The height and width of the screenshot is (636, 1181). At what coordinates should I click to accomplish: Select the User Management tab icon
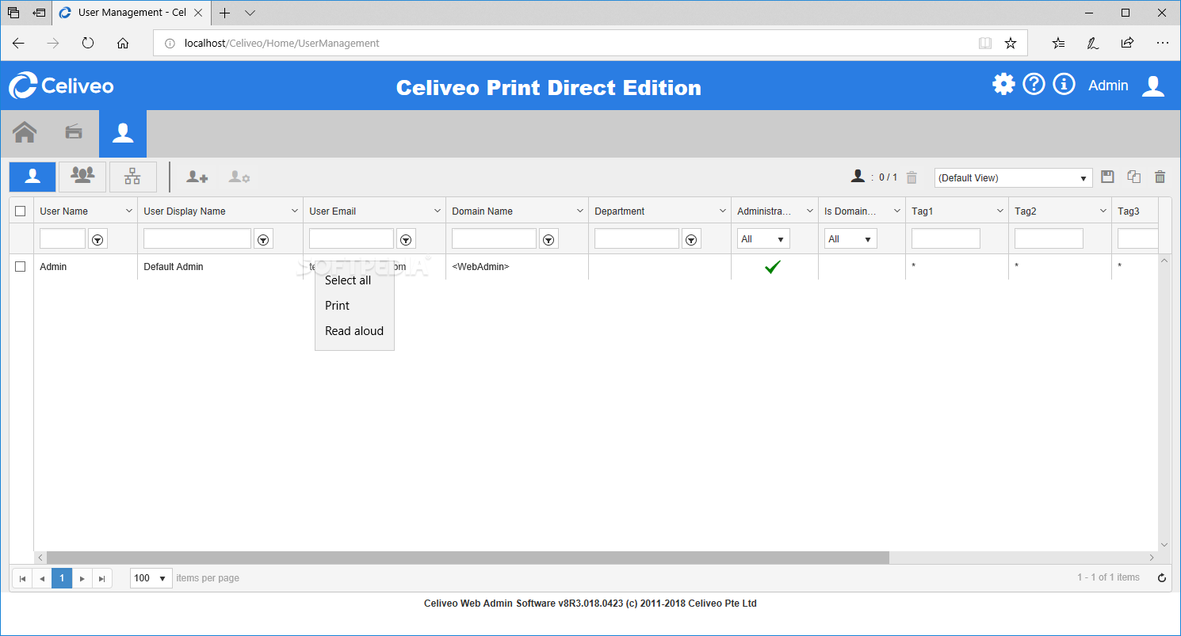tap(123, 133)
